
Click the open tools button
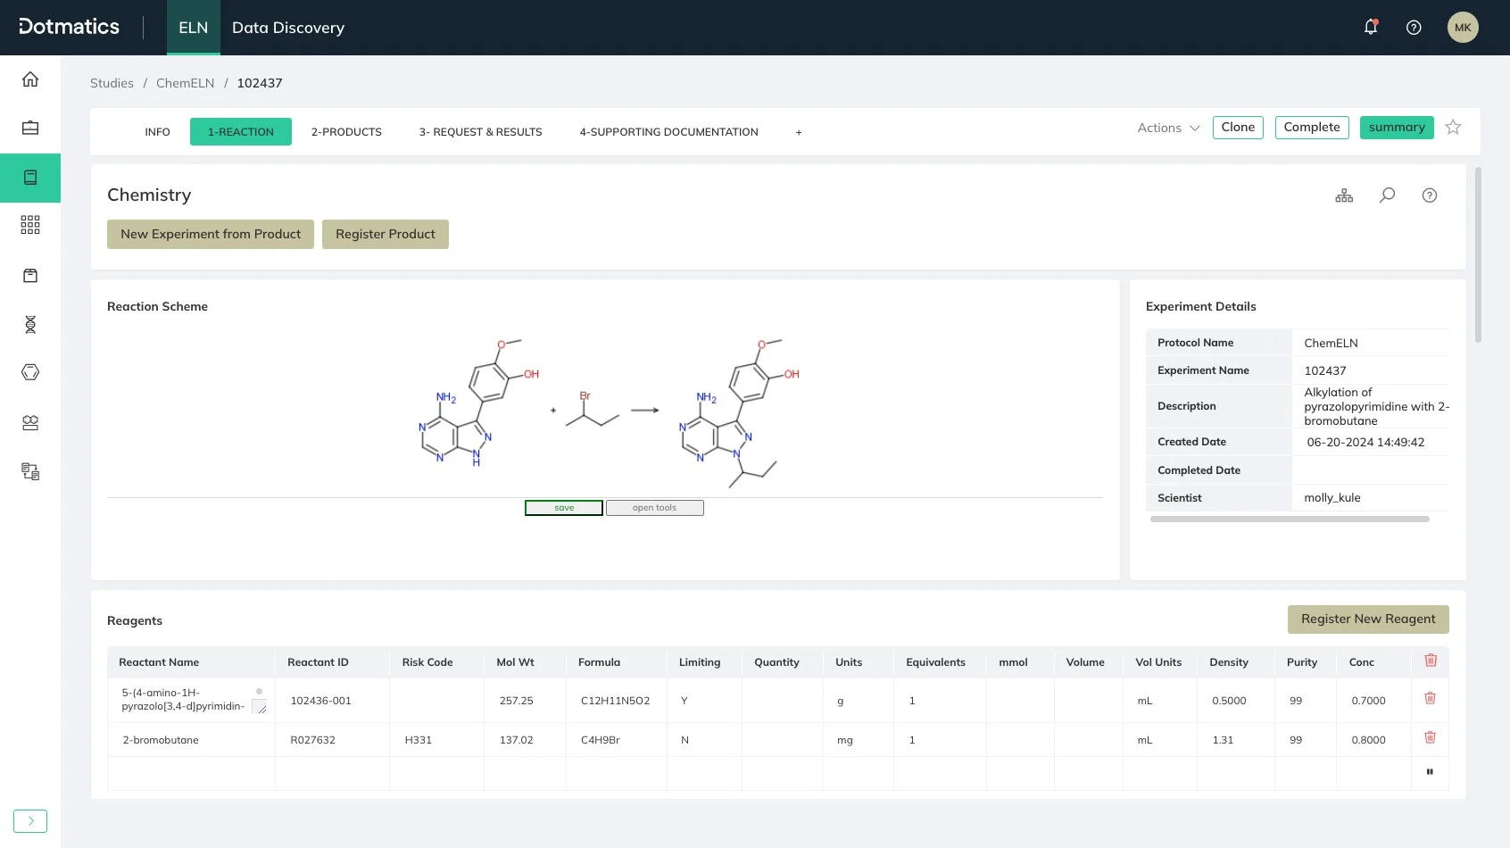655,508
